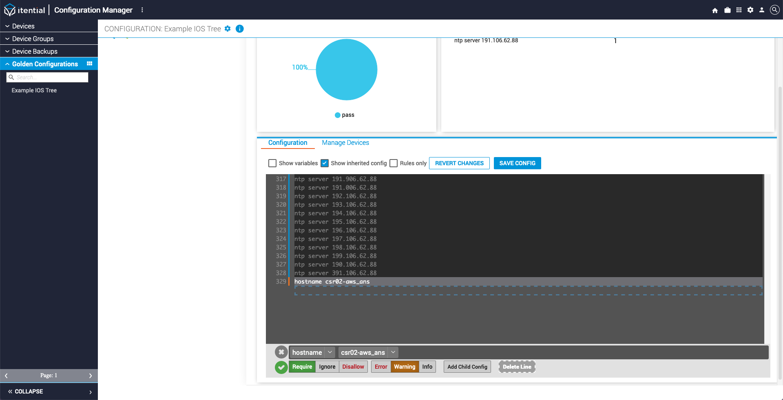Go to the home icon
Screen dimensions: 783x400
coord(715,10)
